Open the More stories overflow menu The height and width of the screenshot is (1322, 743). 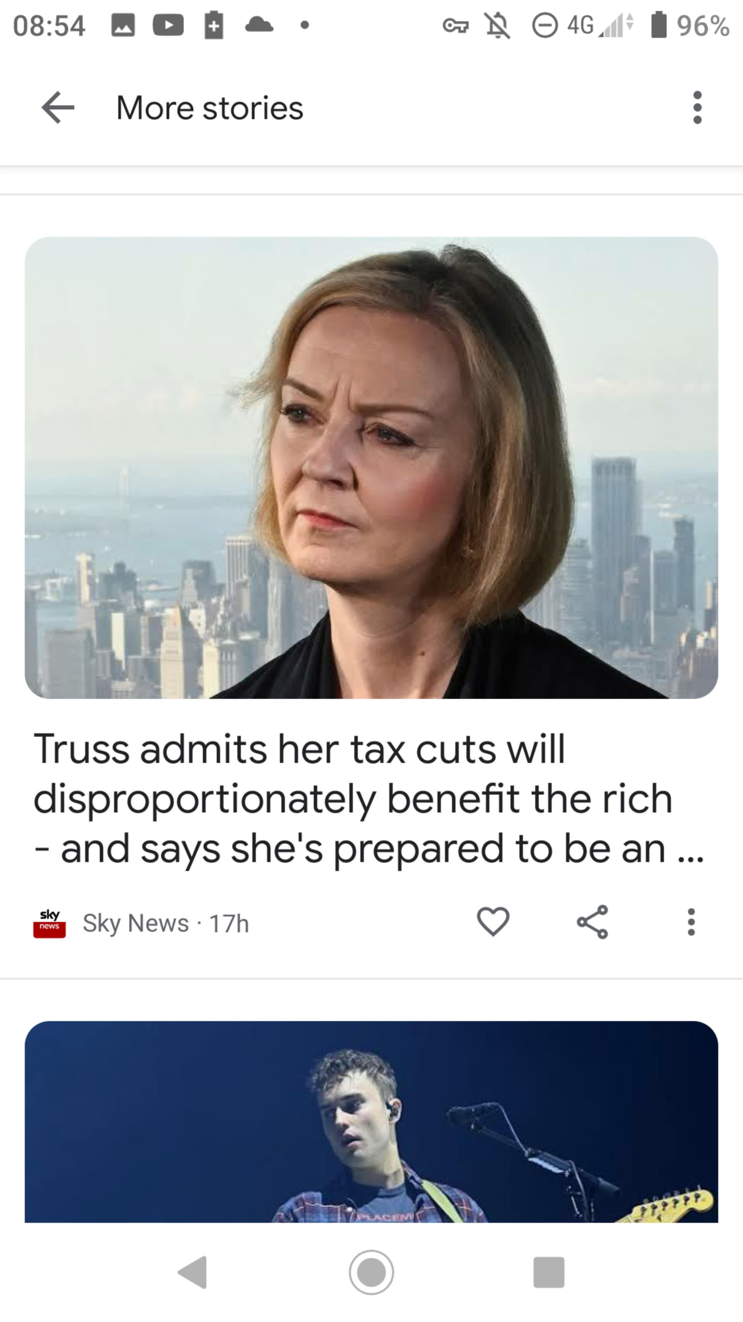click(x=697, y=108)
